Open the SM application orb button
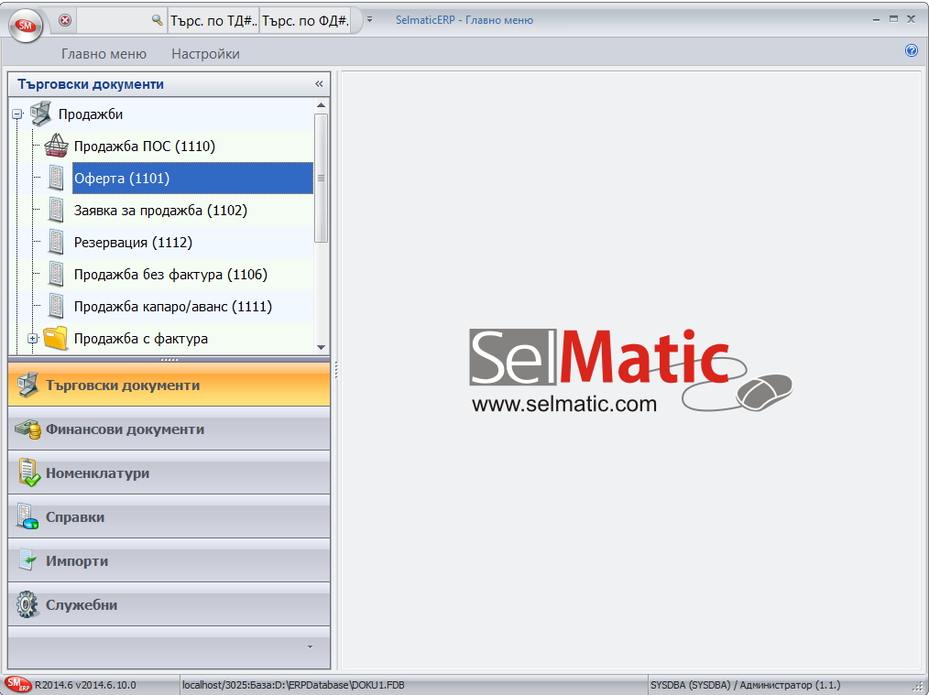 click(26, 26)
